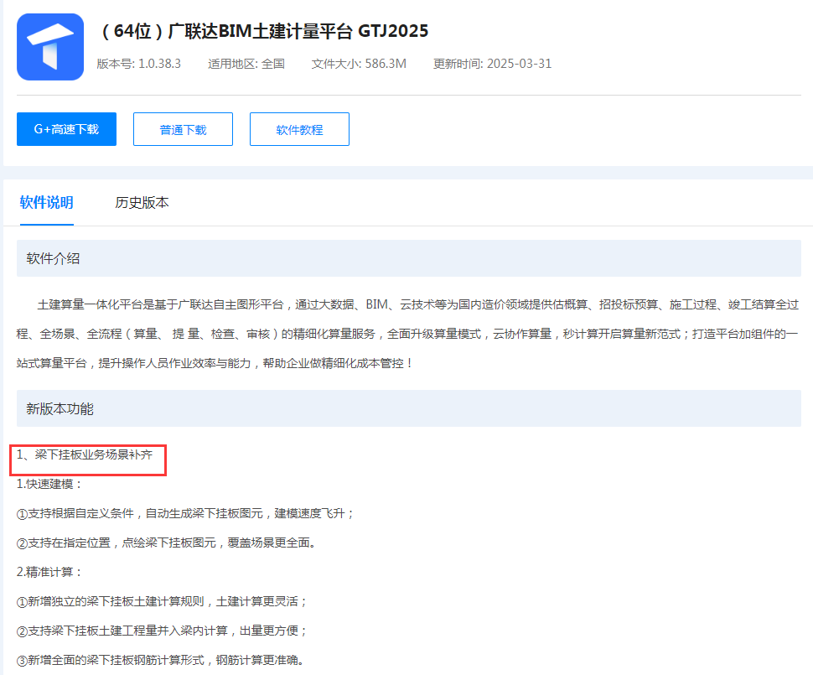Click the line 2.精准计算：
This screenshot has height=675, width=813.
[49, 572]
